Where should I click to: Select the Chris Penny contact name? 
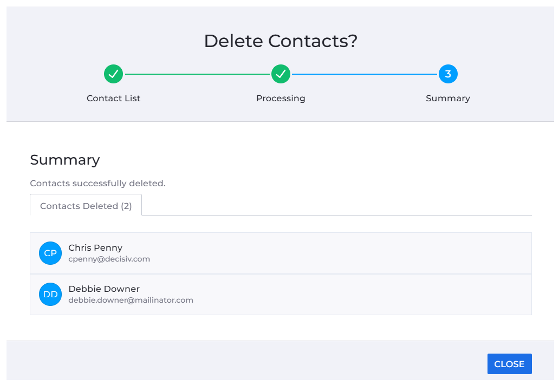pyautogui.click(x=95, y=248)
